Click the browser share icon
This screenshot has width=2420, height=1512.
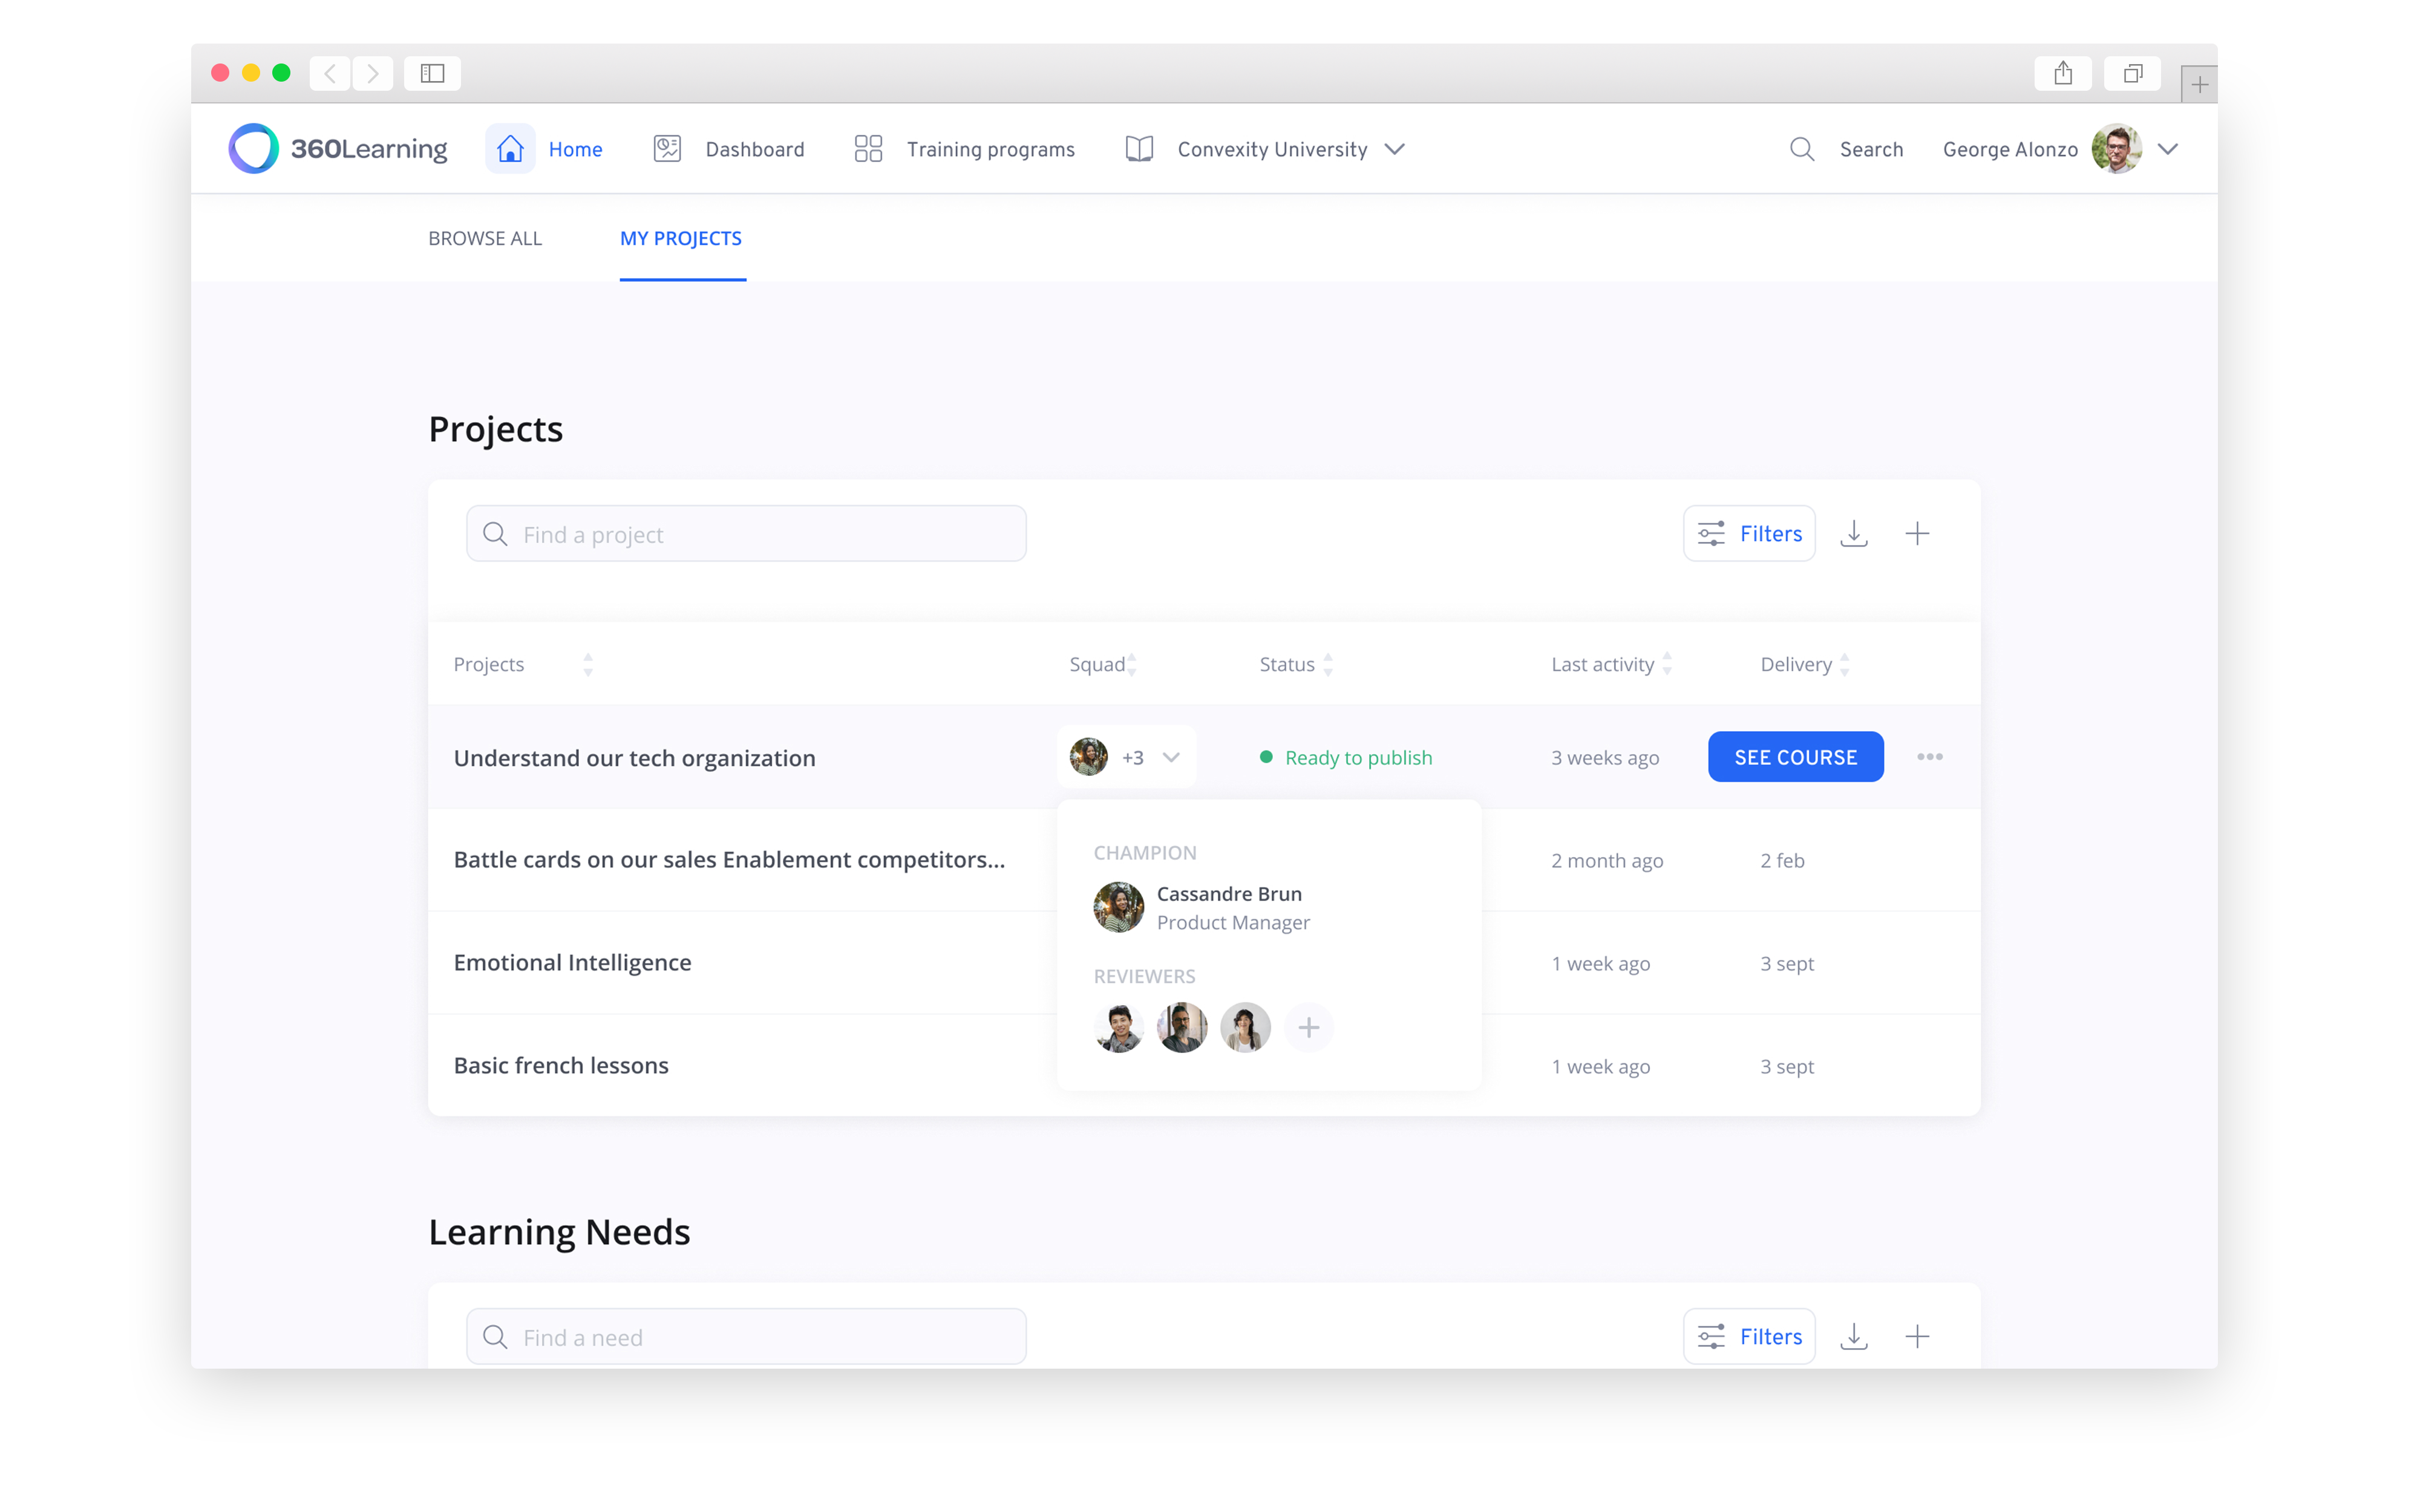click(x=2062, y=73)
